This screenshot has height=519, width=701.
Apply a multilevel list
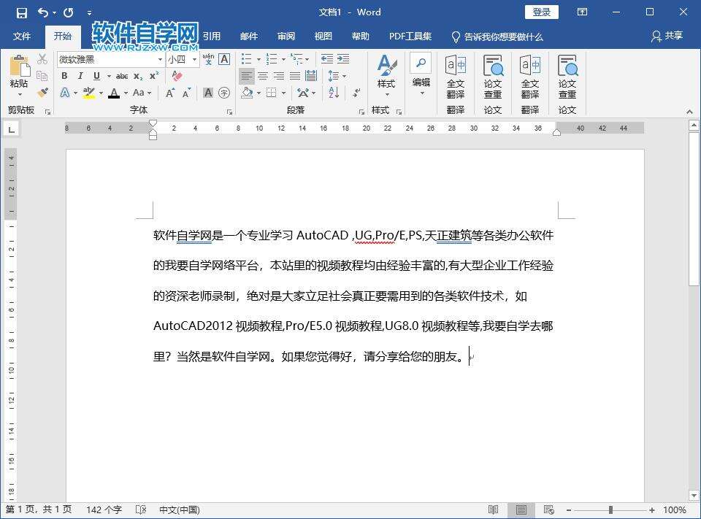[x=296, y=59]
